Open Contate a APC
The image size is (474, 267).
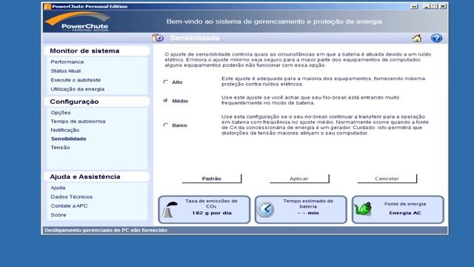[x=69, y=206]
